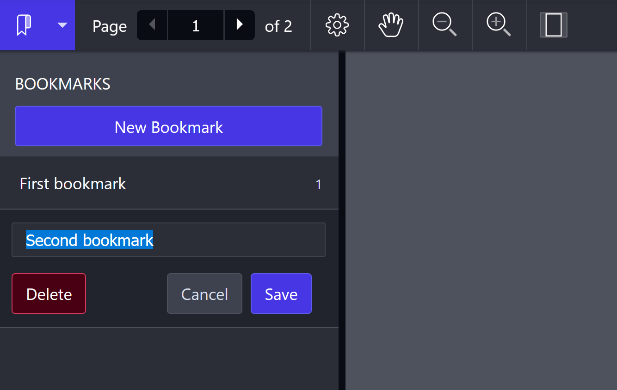Delete the Second bookmark
617x390 pixels.
coord(49,294)
